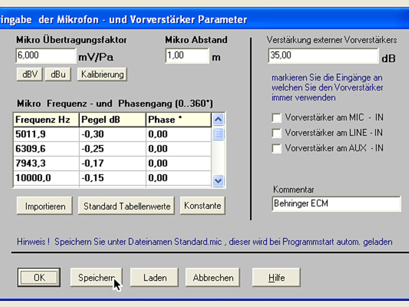This screenshot has height=307, width=409.
Task: Toggle Vorverstärker am LINE - IN checkbox
Action: [x=276, y=133]
